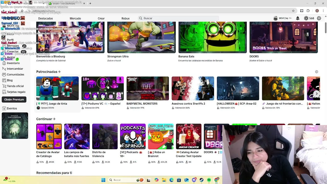This screenshot has width=327, height=184.
Task: Open a new browser tab
Action: pos(90,3)
